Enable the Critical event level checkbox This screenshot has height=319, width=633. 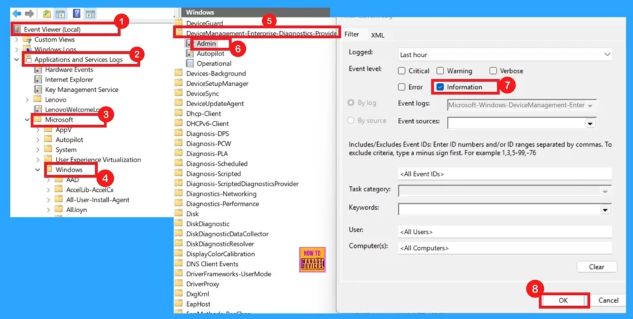[x=402, y=71]
